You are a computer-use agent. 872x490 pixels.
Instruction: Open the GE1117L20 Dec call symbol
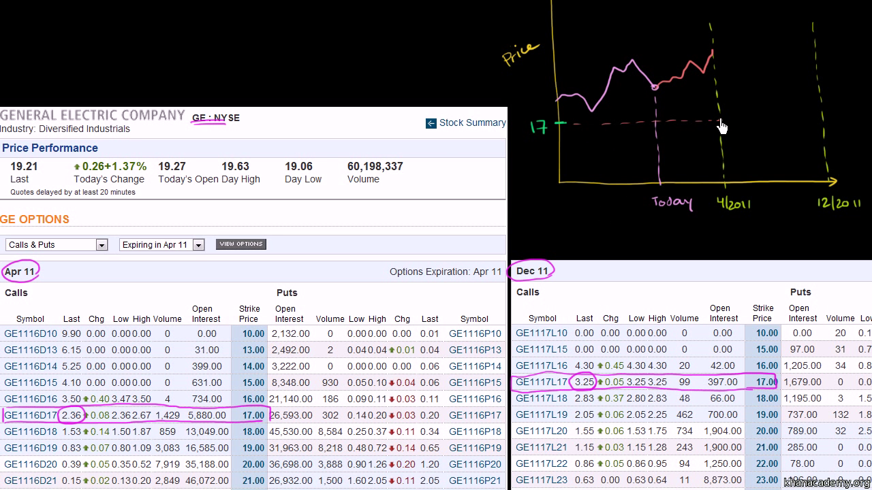click(542, 431)
